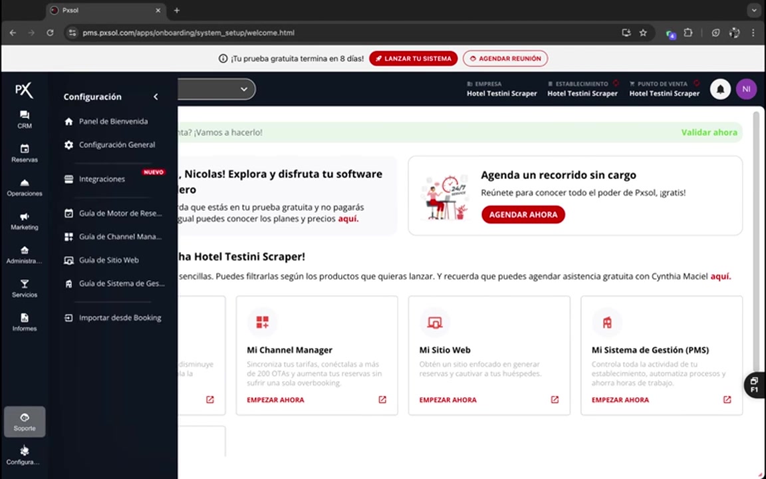
Task: Select the Reservas sidebar icon
Action: click(x=24, y=153)
